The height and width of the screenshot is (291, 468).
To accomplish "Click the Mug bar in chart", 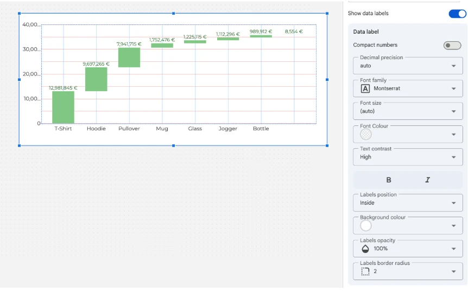I will pos(162,46).
